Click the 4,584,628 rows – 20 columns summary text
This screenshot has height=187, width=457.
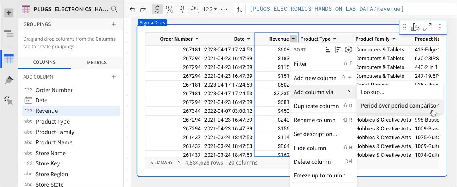point(221,163)
